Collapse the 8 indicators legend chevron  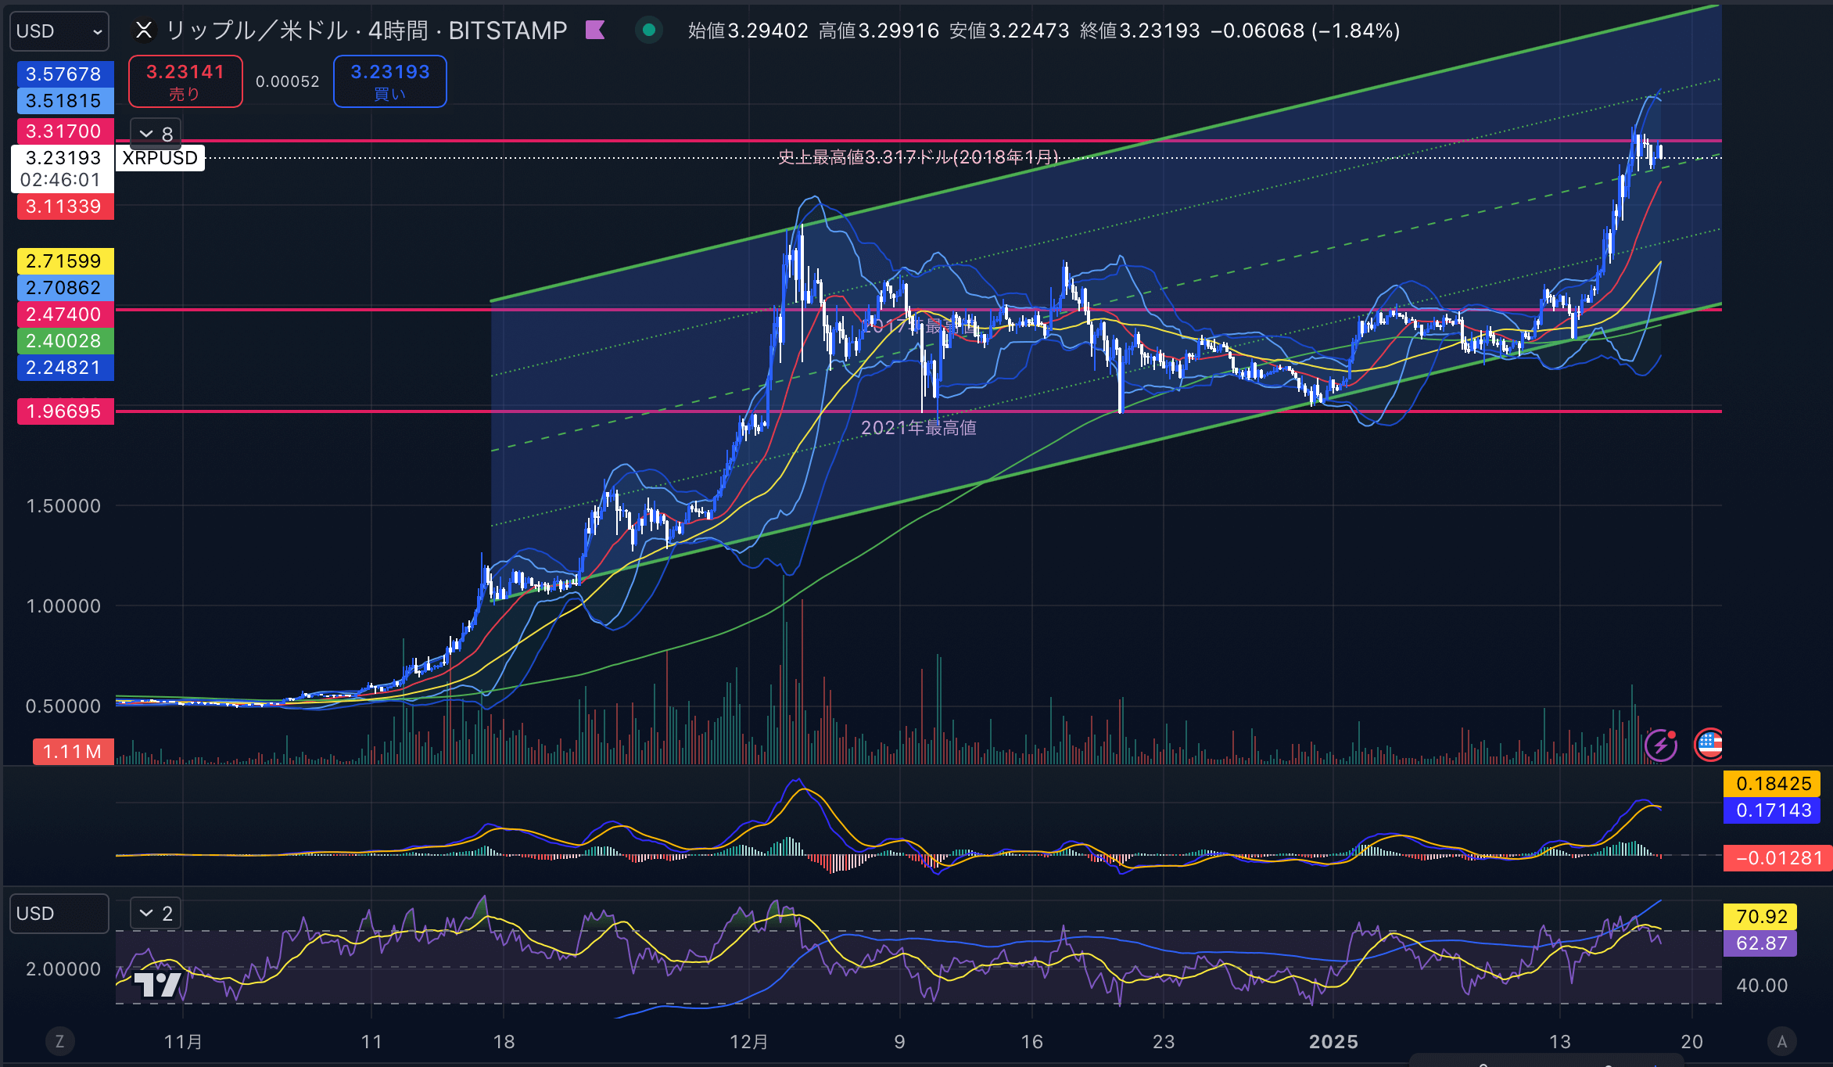(156, 134)
